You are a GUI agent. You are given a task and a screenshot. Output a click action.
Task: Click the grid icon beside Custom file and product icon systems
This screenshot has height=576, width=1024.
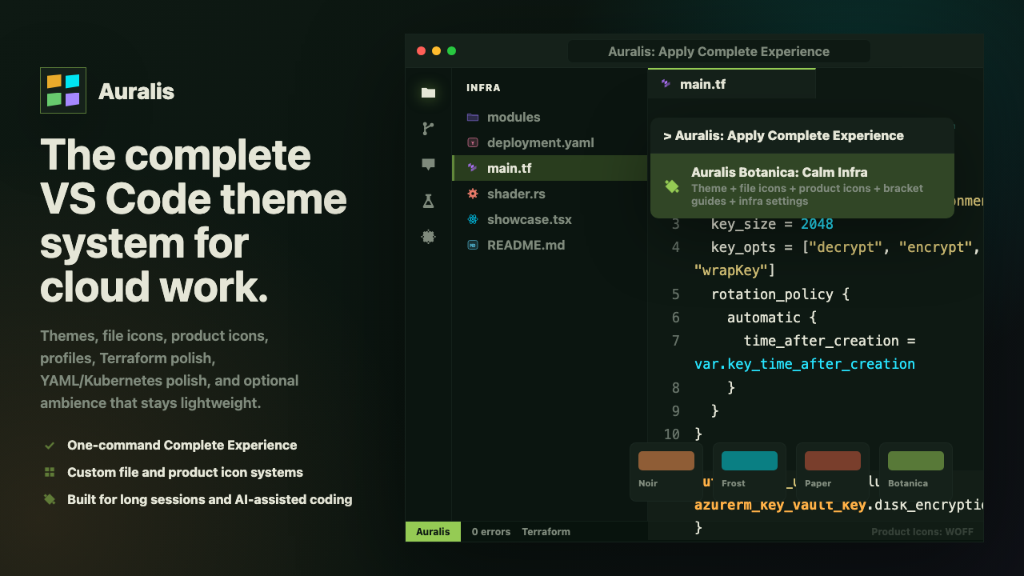coord(50,473)
